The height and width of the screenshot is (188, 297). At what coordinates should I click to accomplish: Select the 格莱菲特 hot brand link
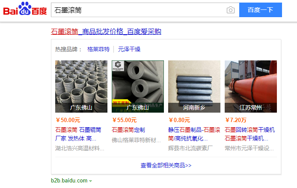[98, 50]
